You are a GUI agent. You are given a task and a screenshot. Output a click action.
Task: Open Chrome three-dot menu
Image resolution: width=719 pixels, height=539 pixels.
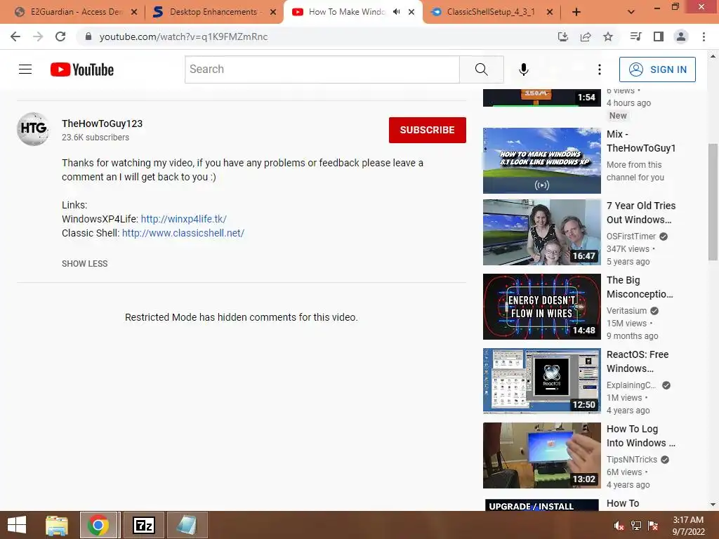(x=704, y=36)
